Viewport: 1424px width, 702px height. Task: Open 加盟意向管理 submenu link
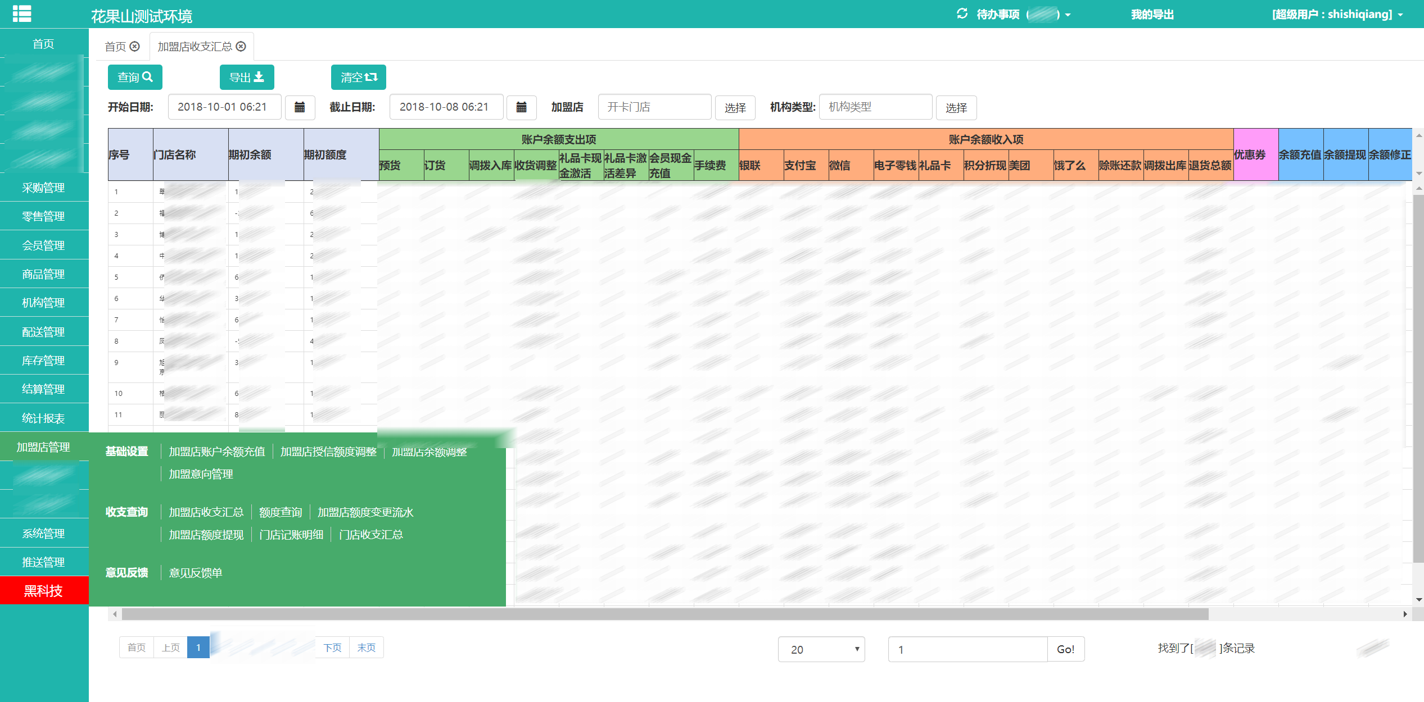[201, 474]
